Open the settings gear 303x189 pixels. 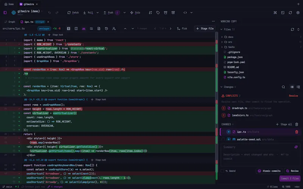(x=298, y=12)
